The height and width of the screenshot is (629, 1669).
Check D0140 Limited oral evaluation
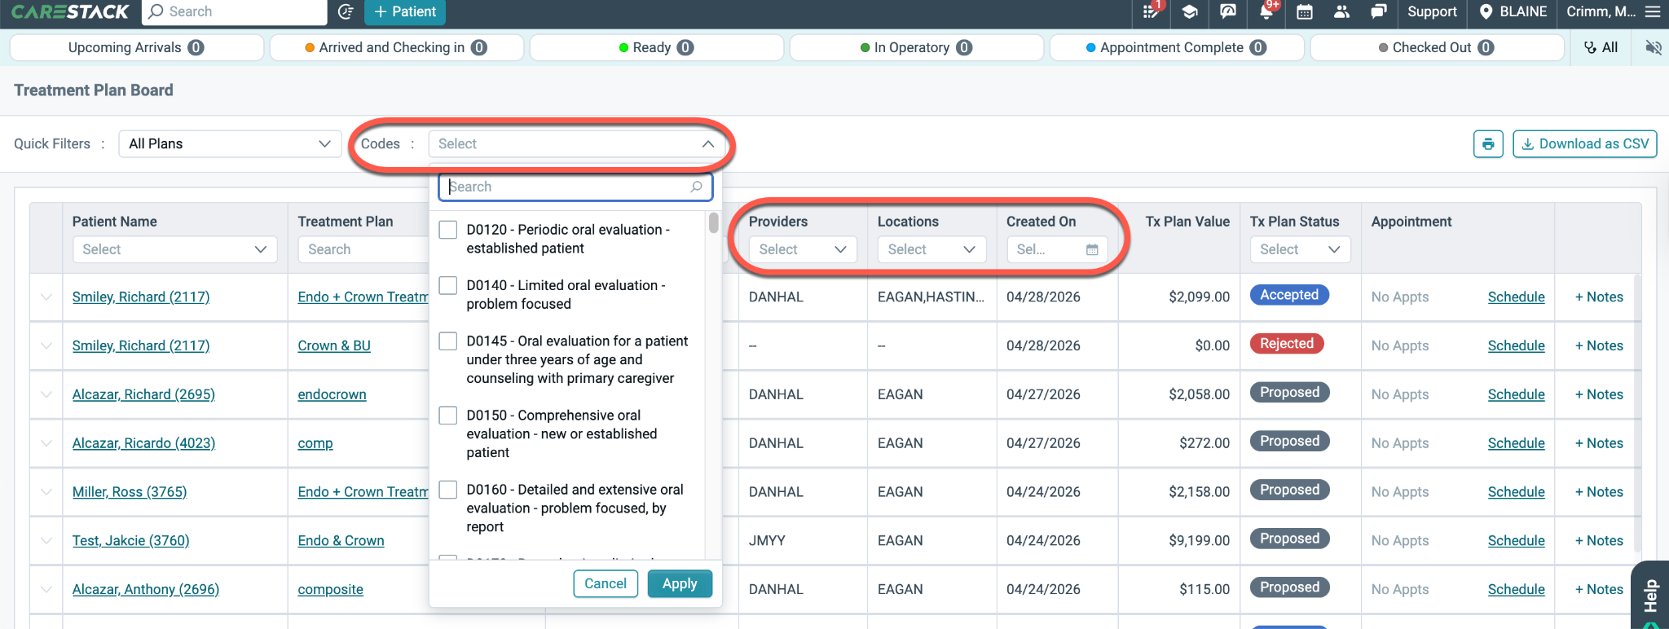pos(448,285)
